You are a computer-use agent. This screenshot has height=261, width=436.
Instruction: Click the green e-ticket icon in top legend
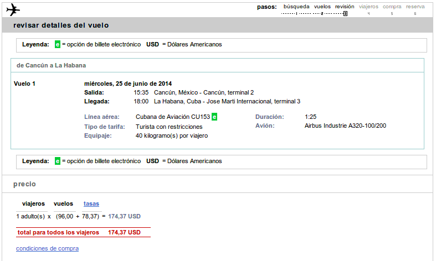tap(58, 44)
